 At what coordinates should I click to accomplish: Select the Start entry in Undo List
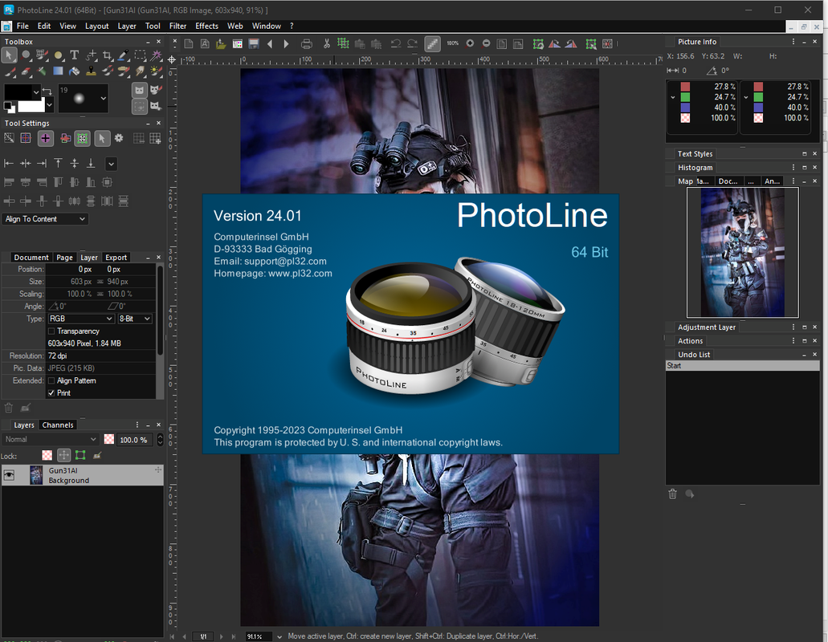pyautogui.click(x=742, y=366)
